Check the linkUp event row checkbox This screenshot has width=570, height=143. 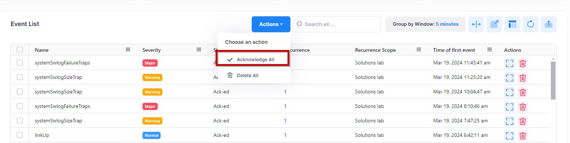[x=20, y=135]
